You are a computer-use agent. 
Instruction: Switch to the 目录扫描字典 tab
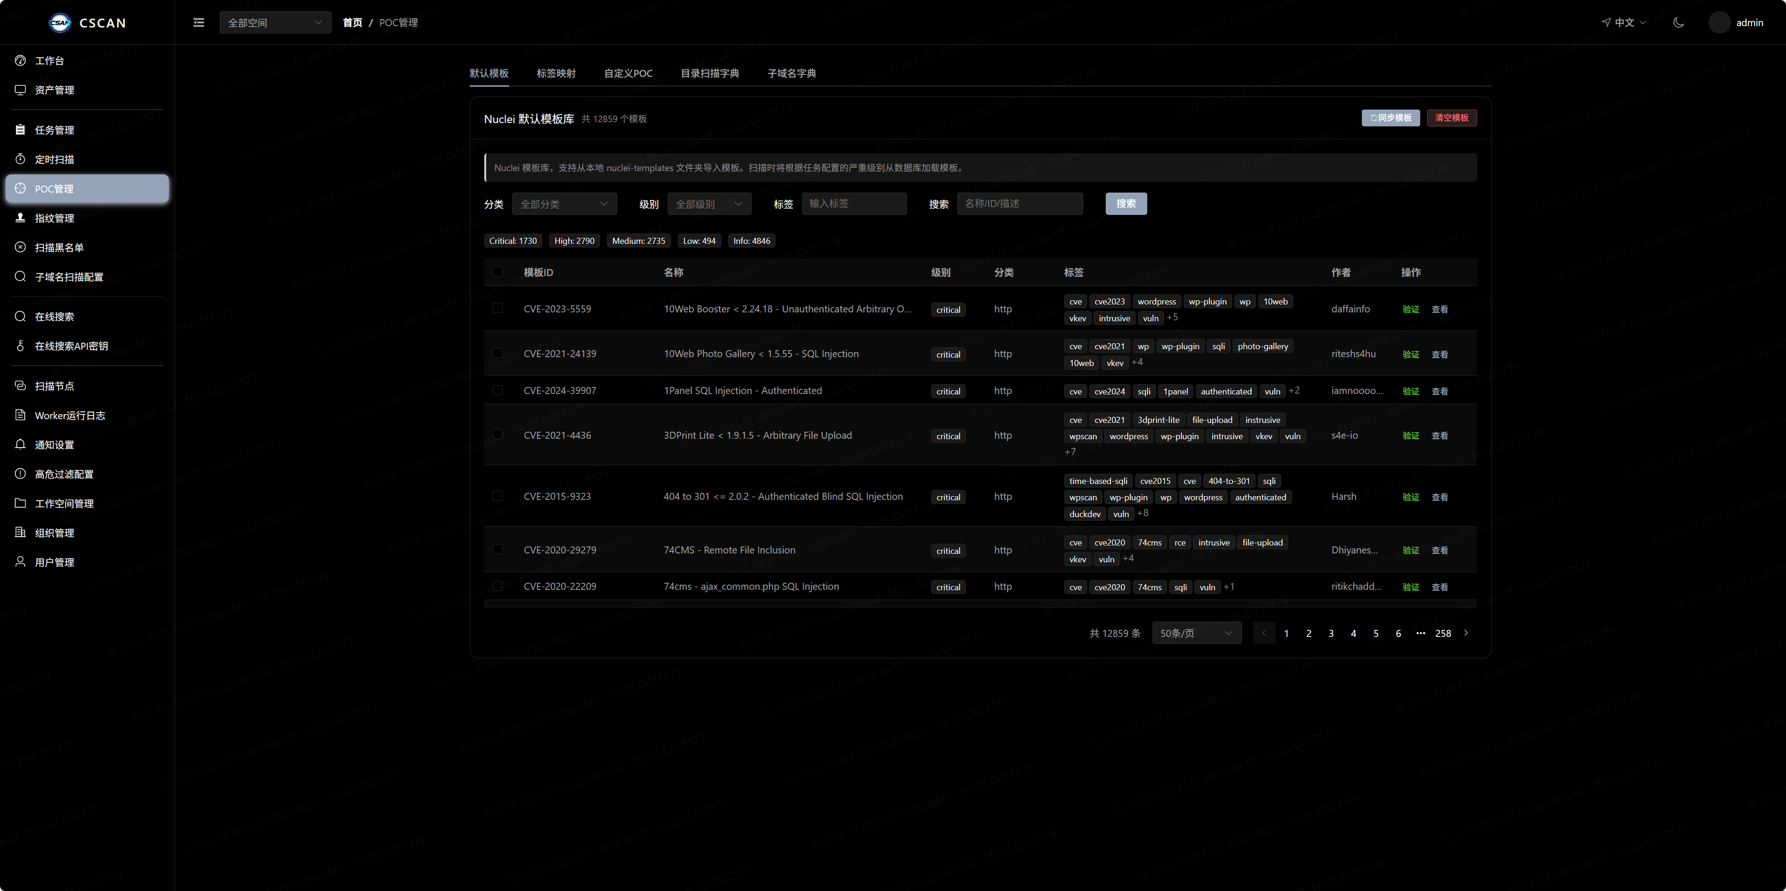pos(710,74)
